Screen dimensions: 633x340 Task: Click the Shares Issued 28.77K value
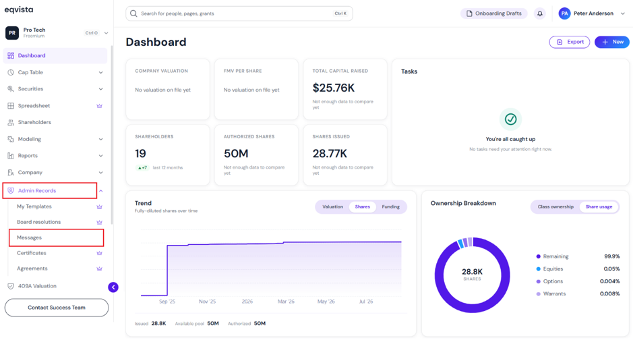click(330, 153)
